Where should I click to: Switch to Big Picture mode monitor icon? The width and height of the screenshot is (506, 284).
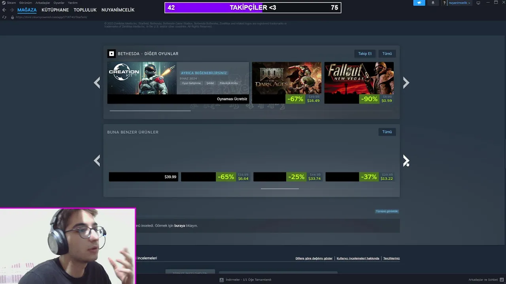(478, 3)
